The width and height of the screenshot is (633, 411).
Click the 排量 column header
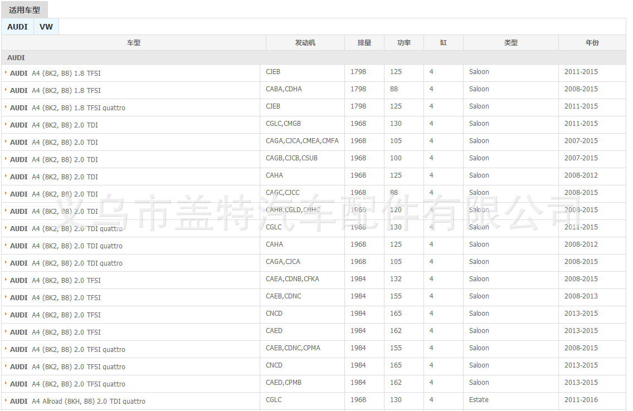pos(364,43)
